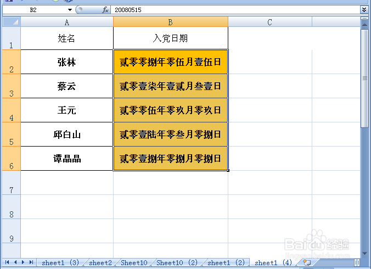
Task: Click cell 贰零零伍年零玖月零玖日
Action: (x=171, y=110)
